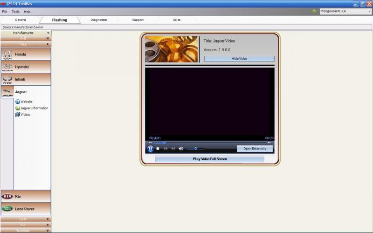Collapse the Manufacturers side panel
373x233 pixels.
pyautogui.click(x=48, y=33)
